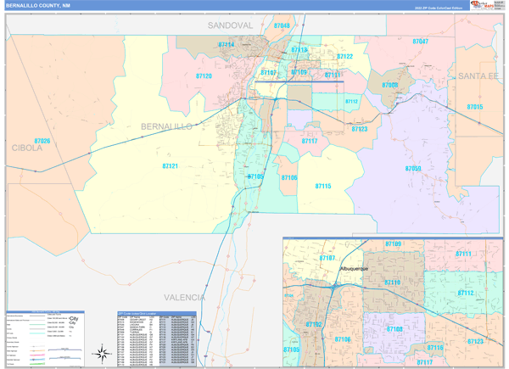Click the 87047 ZIP code label
This screenshot has width=509, height=369.
pyautogui.click(x=420, y=42)
